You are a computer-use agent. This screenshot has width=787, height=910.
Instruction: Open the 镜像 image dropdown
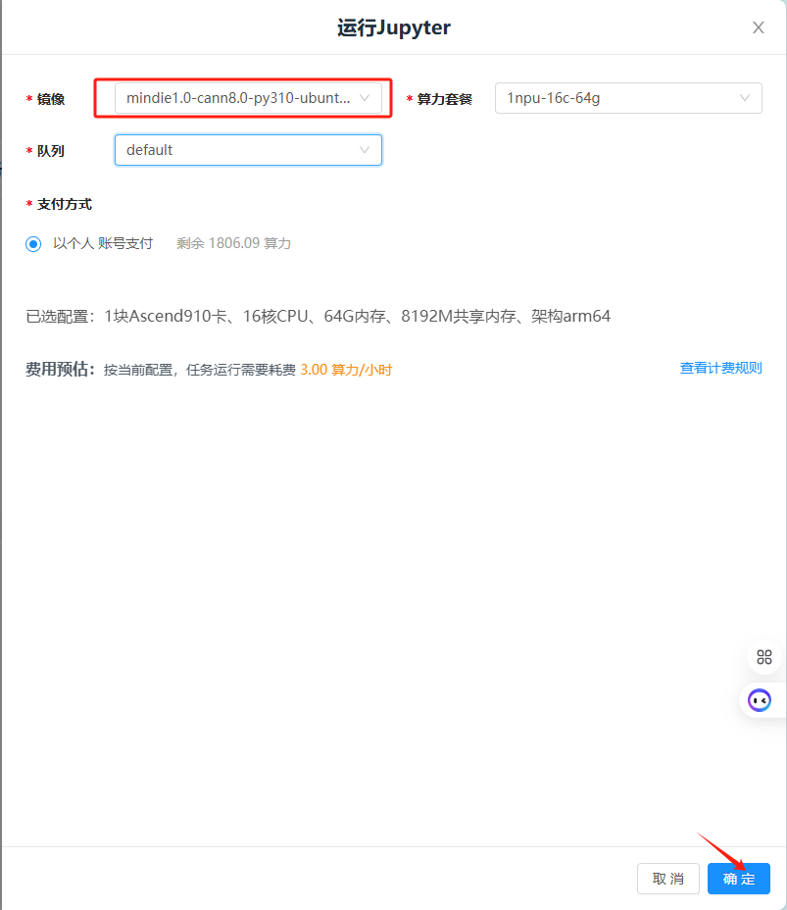pos(248,98)
